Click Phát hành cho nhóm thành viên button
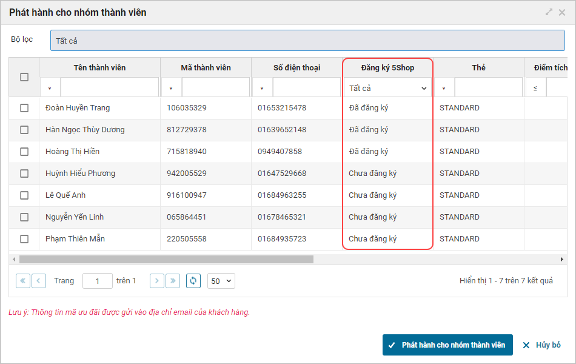576x364 pixels. (447, 345)
